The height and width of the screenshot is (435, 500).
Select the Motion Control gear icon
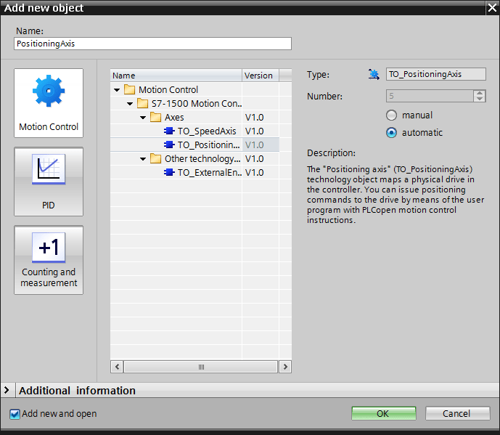point(49,92)
